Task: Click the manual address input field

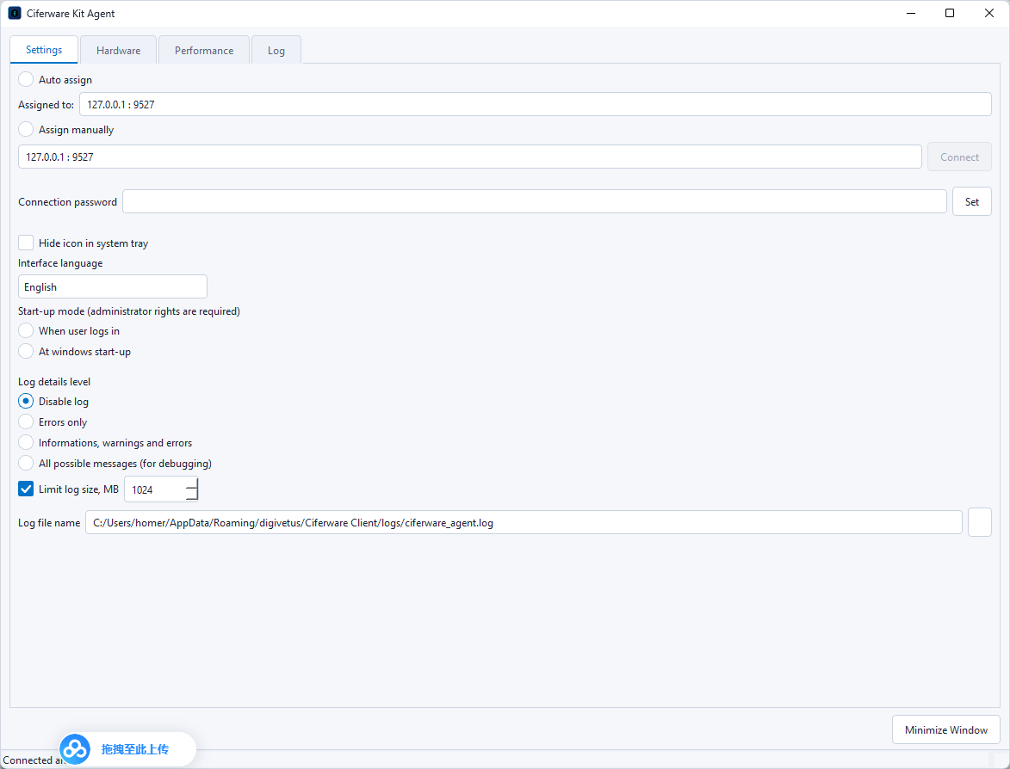Action: click(x=469, y=157)
